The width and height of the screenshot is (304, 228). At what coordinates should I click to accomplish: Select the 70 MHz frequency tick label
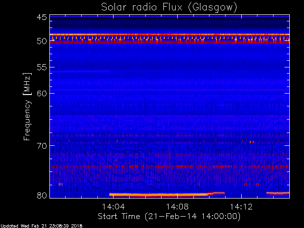coord(41,145)
